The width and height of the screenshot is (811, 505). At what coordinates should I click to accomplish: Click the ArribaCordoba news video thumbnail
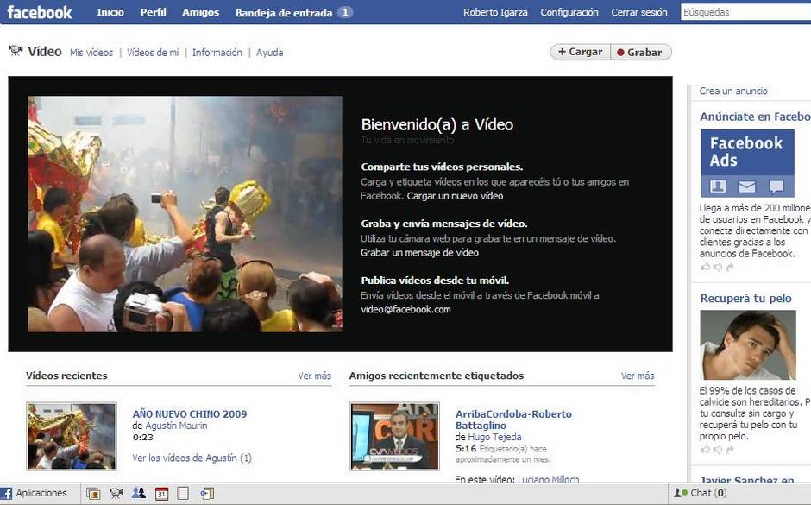point(394,436)
